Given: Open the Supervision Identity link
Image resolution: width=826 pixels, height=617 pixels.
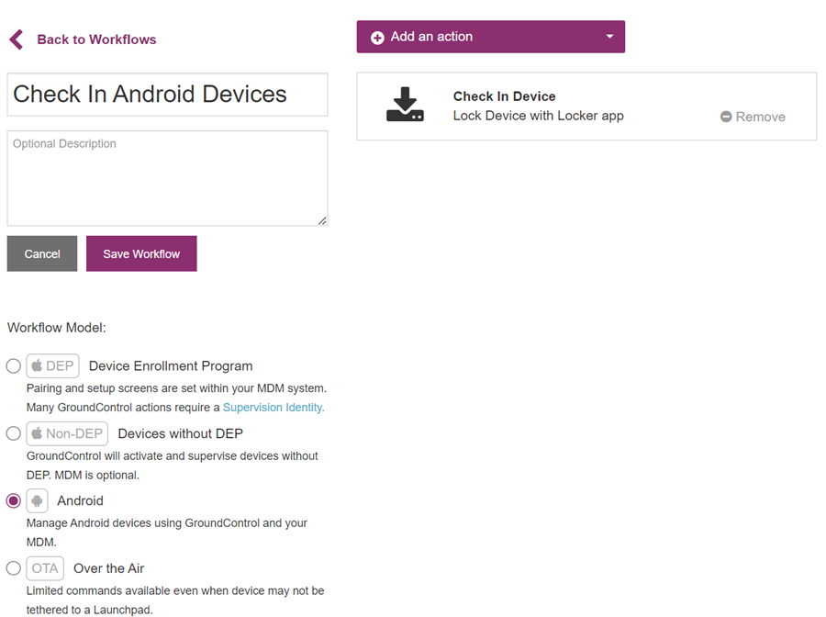Looking at the screenshot, I should coord(273,407).
